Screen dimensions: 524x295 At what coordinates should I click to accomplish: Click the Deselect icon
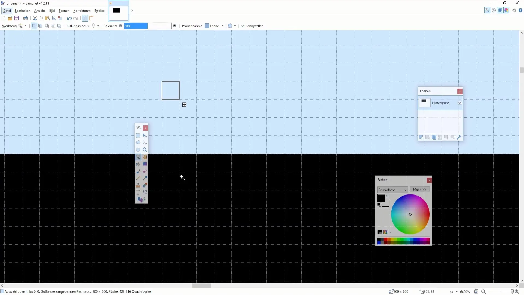[x=60, y=18]
